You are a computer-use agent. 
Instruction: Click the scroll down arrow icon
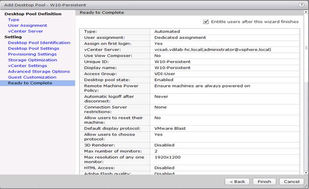click(306, 173)
